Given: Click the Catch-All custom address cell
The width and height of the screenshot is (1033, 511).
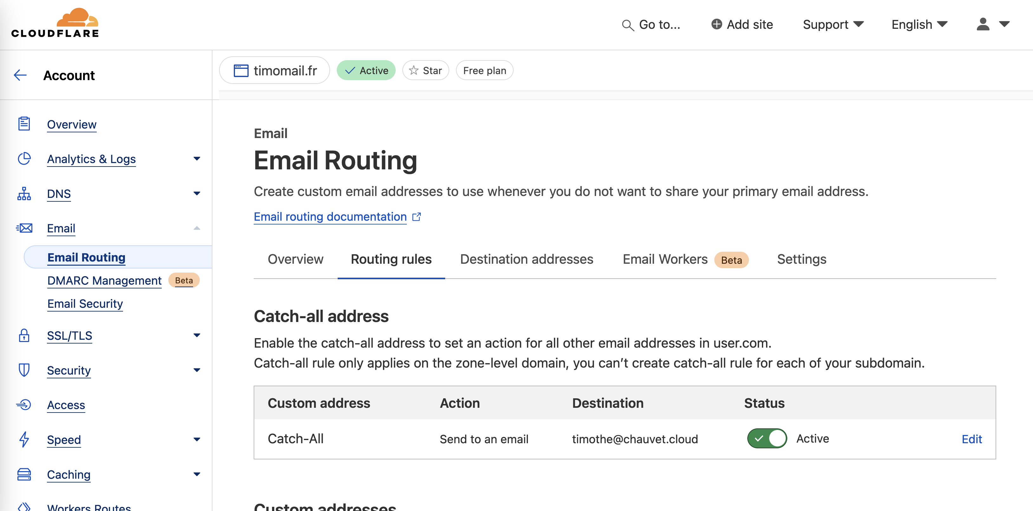Looking at the screenshot, I should coord(296,438).
